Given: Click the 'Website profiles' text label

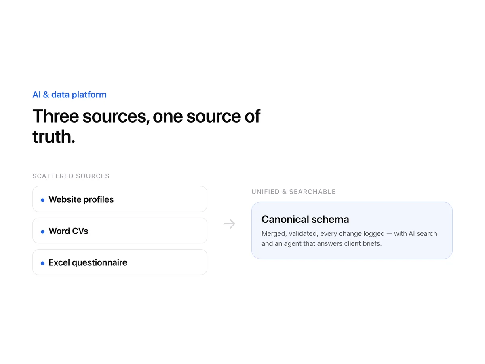Looking at the screenshot, I should tap(81, 199).
